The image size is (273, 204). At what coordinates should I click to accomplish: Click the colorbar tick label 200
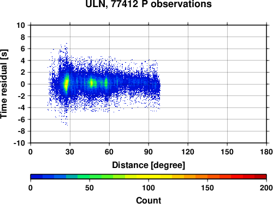266,188
